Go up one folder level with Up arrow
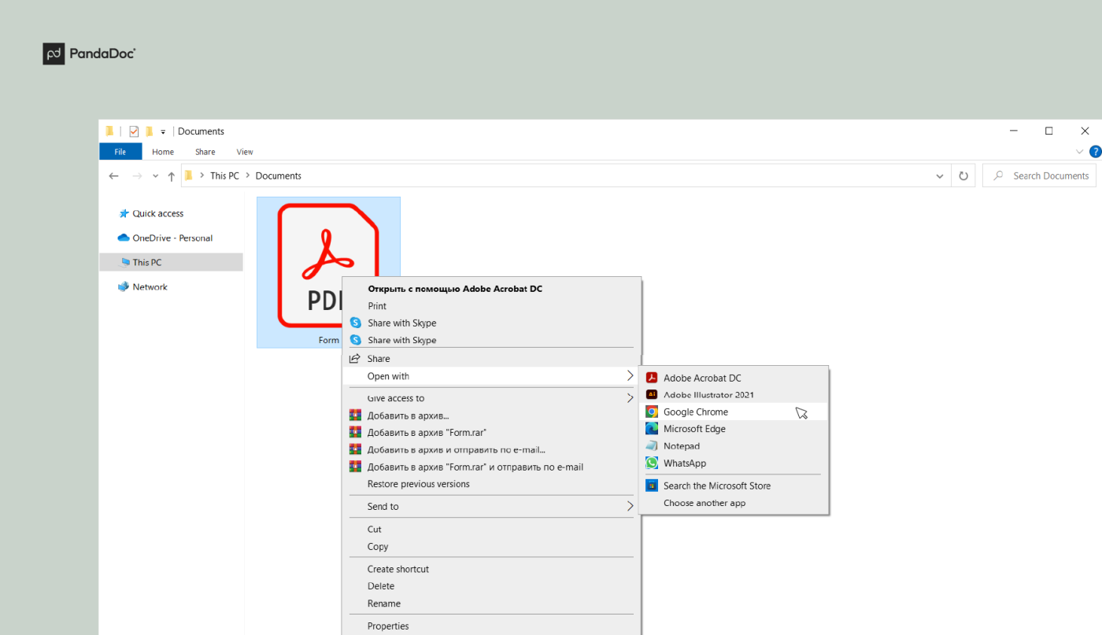This screenshot has height=635, width=1102. pyautogui.click(x=172, y=176)
